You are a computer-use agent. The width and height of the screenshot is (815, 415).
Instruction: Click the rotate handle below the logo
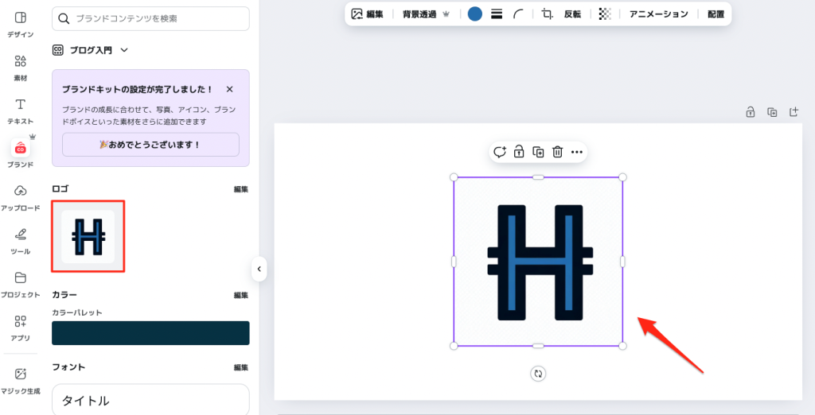[538, 373]
